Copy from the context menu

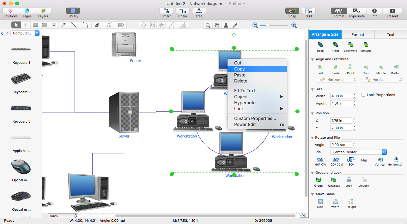point(239,69)
